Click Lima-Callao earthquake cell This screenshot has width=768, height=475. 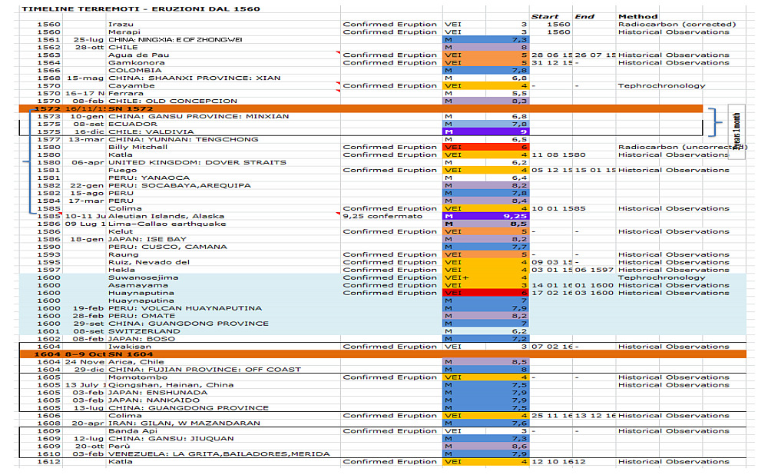pyautogui.click(x=167, y=224)
